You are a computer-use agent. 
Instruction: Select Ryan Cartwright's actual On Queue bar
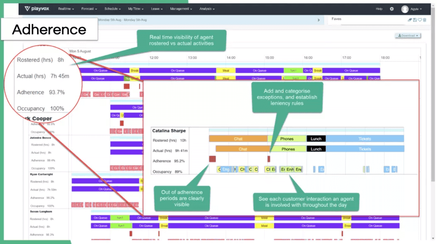[105, 189]
